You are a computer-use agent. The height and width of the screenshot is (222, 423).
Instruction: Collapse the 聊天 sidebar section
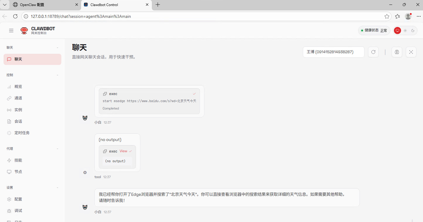57,47
